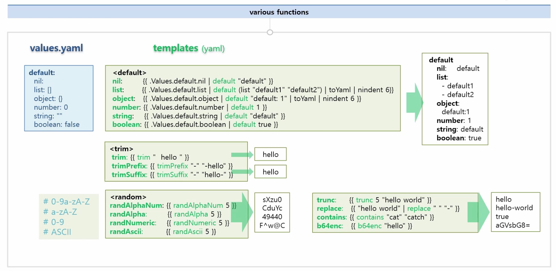
Task: Select the 'templates' heading text
Action: pos(176,48)
